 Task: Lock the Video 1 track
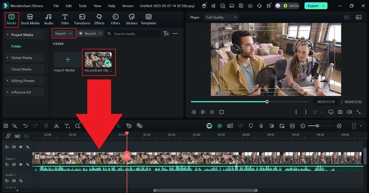7,165
